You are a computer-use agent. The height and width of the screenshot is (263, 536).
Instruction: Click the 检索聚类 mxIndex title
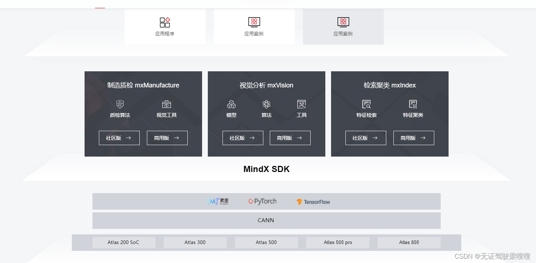click(x=390, y=85)
